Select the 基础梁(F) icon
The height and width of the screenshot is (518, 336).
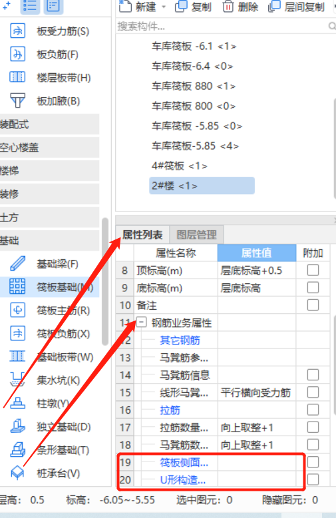click(17, 263)
